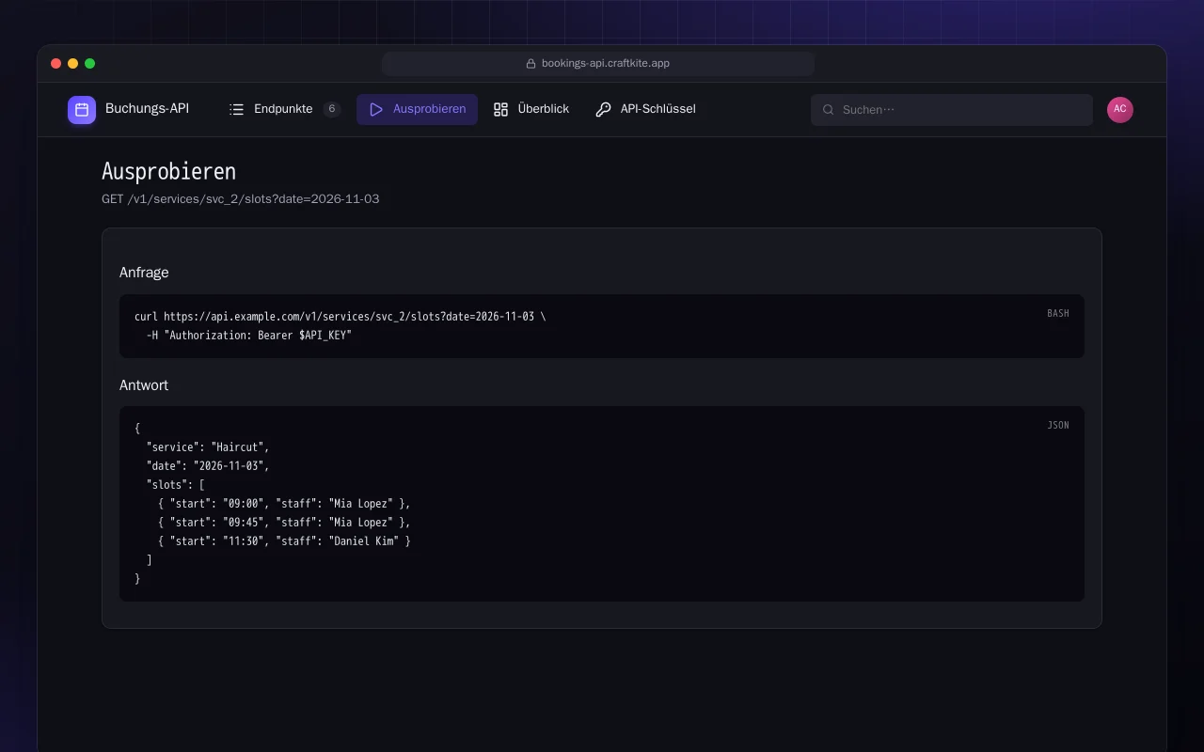Click the red close window button

[x=55, y=64]
